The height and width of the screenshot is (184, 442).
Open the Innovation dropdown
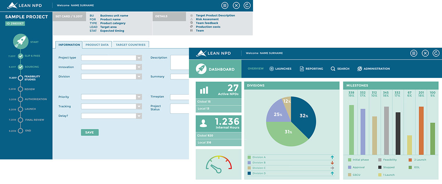pos(139,67)
